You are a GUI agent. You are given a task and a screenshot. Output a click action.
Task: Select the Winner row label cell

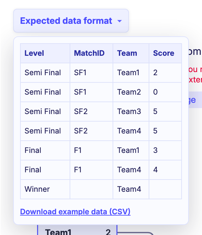(45, 189)
